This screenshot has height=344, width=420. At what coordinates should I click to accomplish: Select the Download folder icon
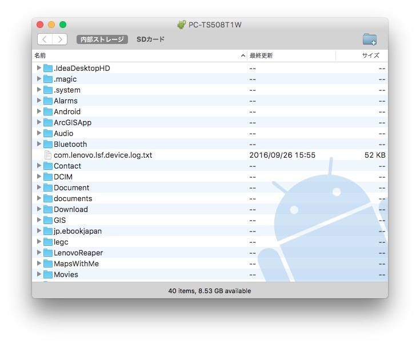[x=48, y=209]
